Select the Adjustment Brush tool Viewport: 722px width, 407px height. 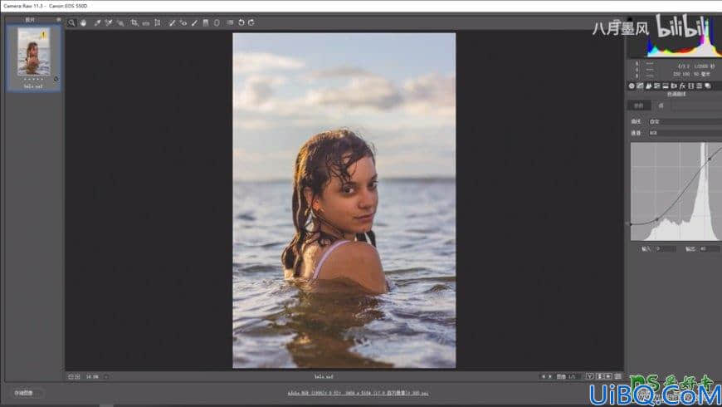[195, 22]
